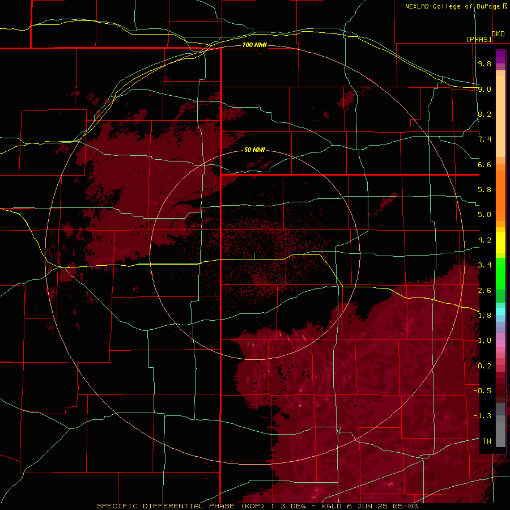
Task: Click the 2.6 value on the color scale
Action: [x=484, y=291]
